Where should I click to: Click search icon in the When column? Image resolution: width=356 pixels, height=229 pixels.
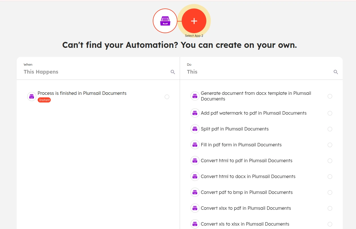[x=173, y=72]
